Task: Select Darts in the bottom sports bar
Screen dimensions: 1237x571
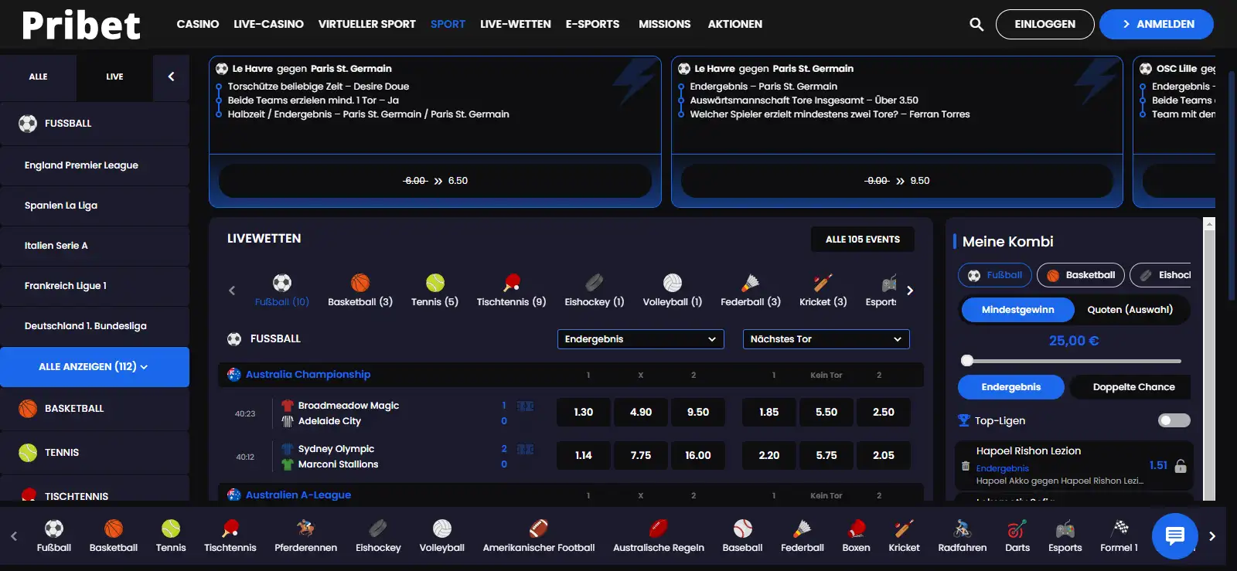Action: point(1017,536)
